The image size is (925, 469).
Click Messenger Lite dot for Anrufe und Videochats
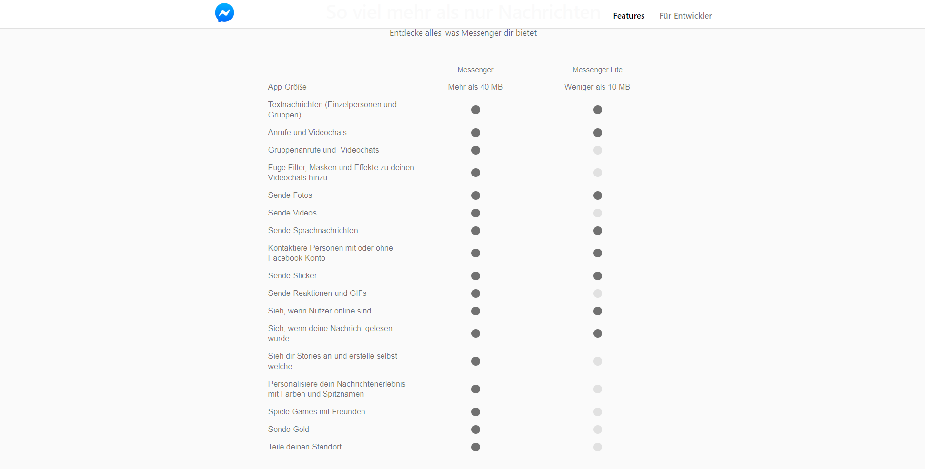pyautogui.click(x=598, y=133)
